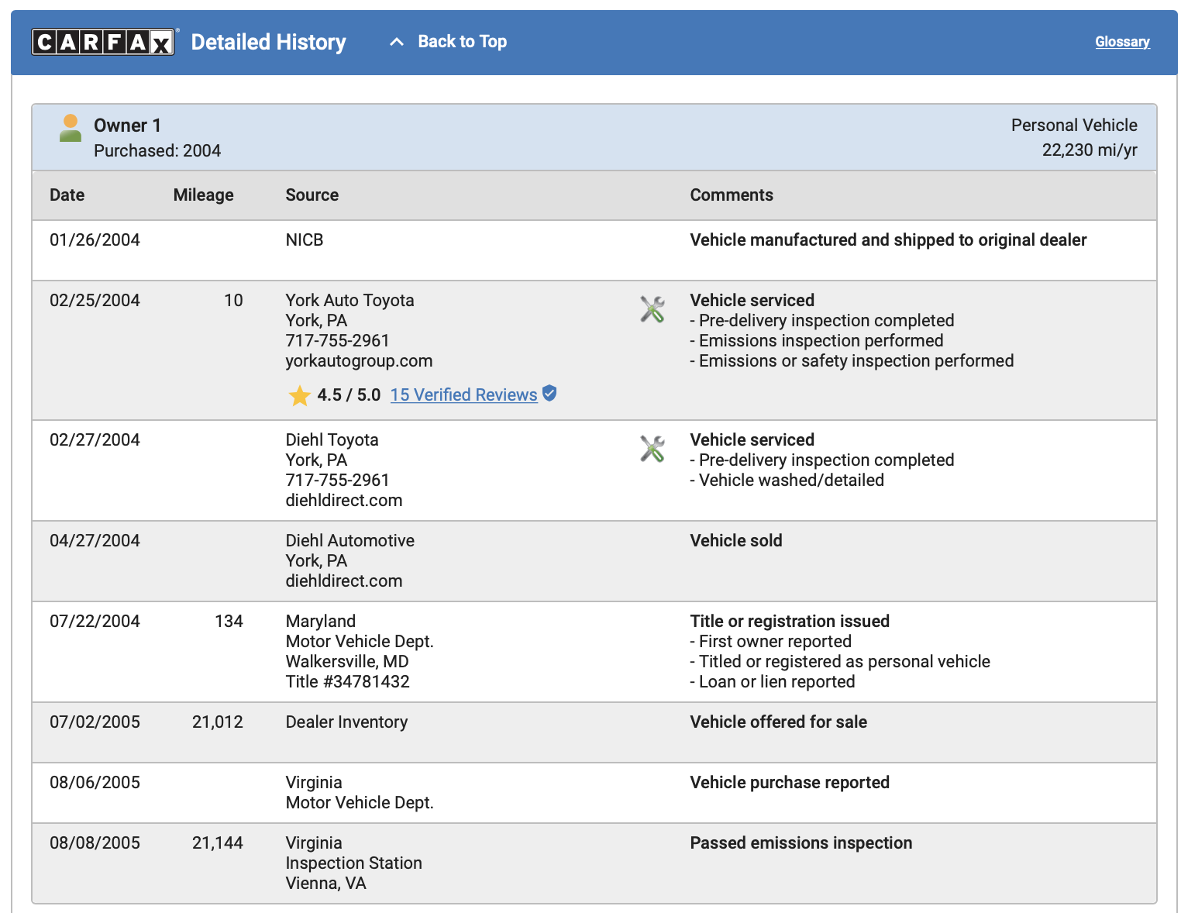Screen dimensions: 1181x913
Task: Select the Mileage column header
Action: pyautogui.click(x=204, y=195)
